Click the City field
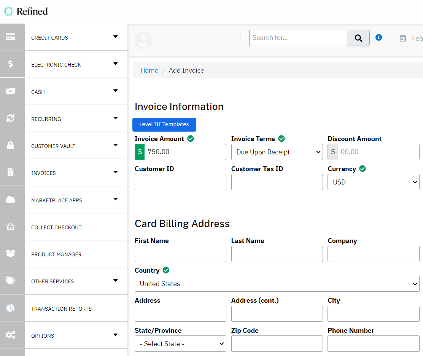The image size is (423, 356). pos(374,314)
